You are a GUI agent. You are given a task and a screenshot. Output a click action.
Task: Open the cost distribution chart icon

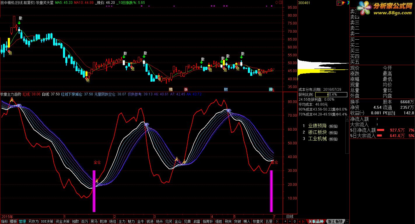pos(339,3)
